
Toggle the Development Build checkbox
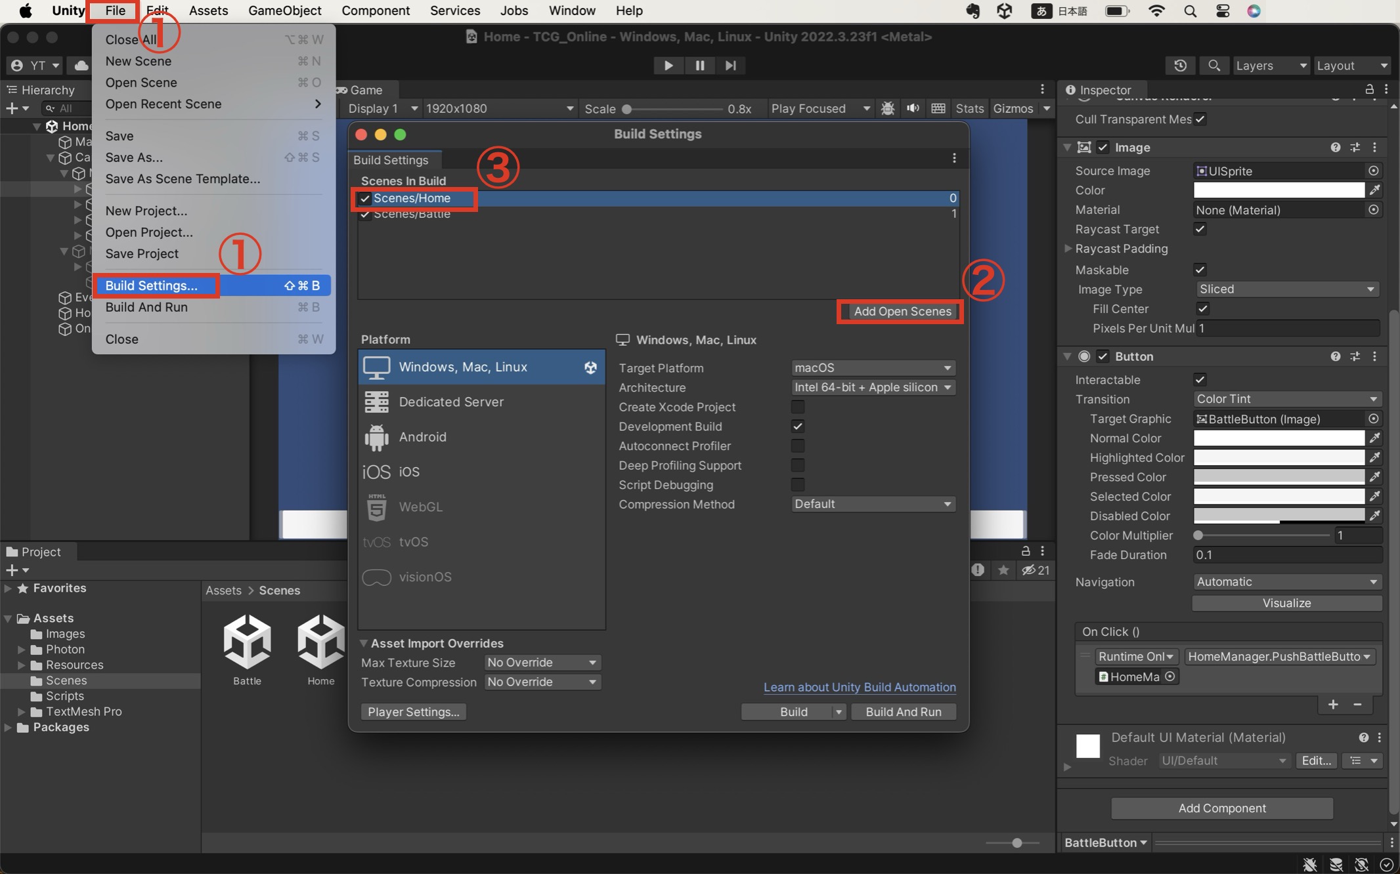pyautogui.click(x=798, y=427)
